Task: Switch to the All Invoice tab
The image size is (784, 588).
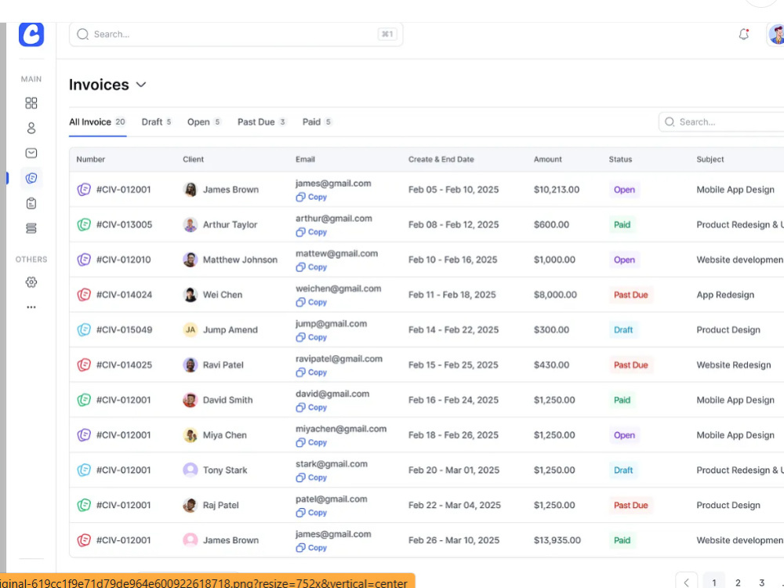Action: click(97, 122)
